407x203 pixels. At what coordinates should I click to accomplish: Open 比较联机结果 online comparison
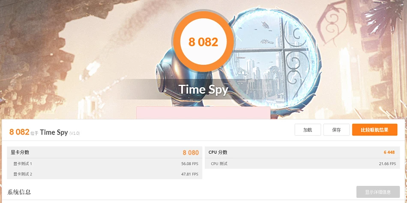point(374,130)
